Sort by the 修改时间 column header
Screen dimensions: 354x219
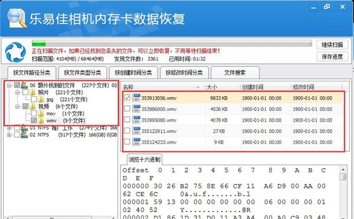tap(316, 87)
